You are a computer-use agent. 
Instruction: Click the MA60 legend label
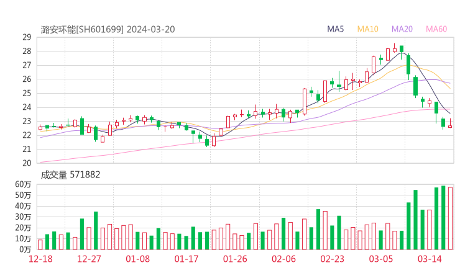[436, 29]
